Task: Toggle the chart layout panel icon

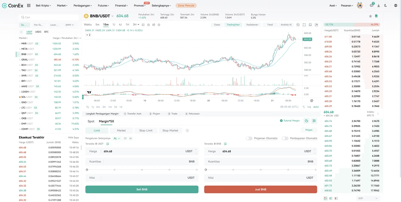Action: [x=310, y=25]
